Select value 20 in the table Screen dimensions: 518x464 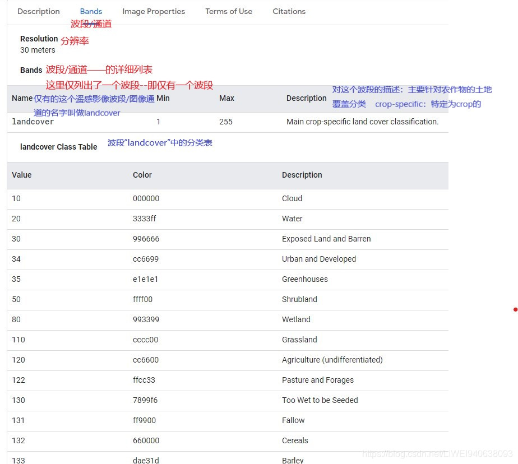16,219
